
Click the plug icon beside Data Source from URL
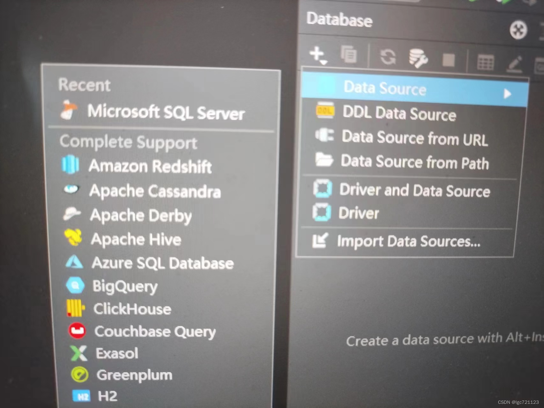coord(325,135)
